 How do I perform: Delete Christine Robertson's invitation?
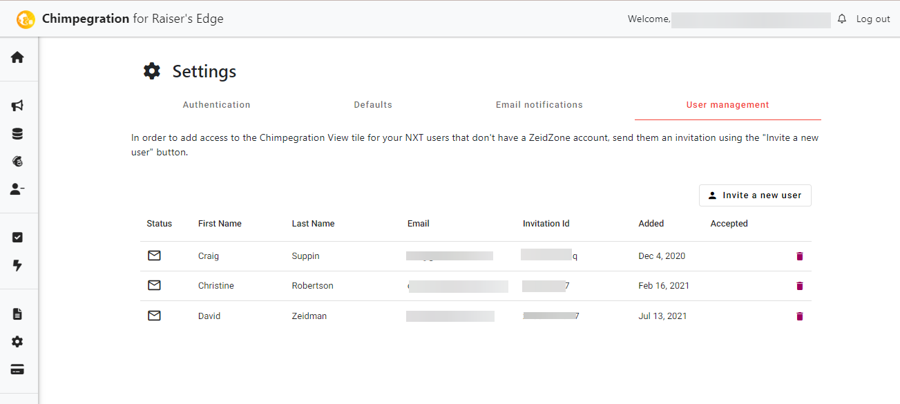[800, 286]
